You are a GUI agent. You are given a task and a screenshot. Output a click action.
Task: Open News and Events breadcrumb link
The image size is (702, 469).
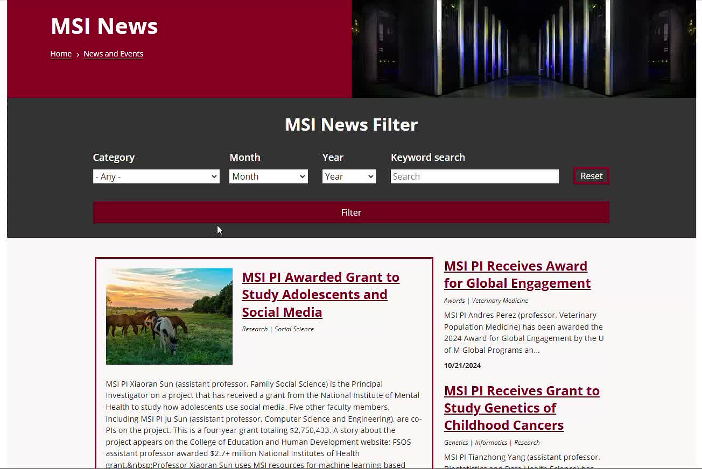[113, 54]
